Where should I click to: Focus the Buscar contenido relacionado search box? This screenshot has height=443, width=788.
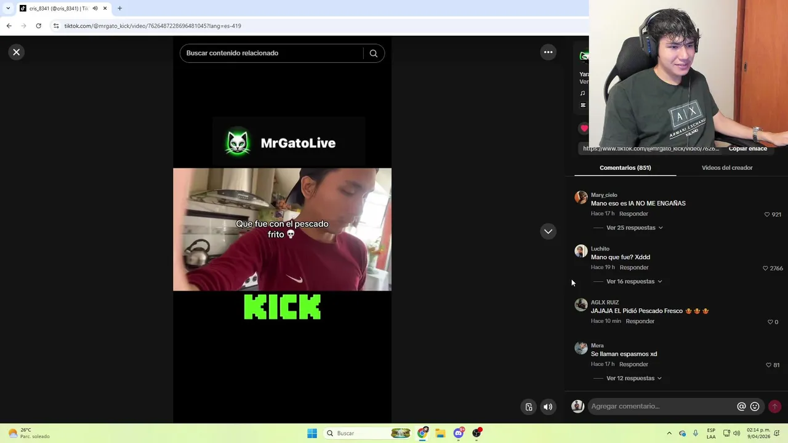pyautogui.click(x=274, y=54)
